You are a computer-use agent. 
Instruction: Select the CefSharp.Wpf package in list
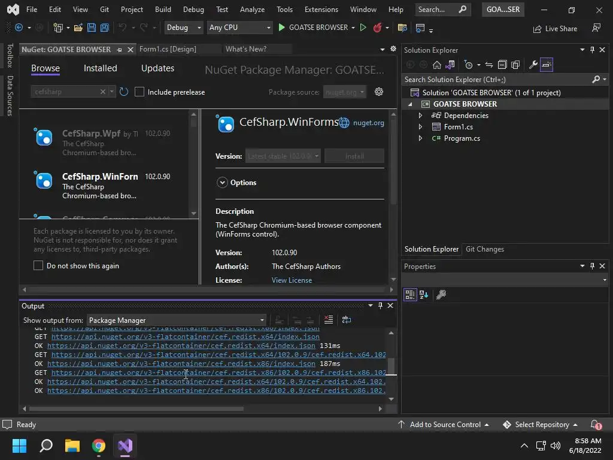(x=104, y=143)
